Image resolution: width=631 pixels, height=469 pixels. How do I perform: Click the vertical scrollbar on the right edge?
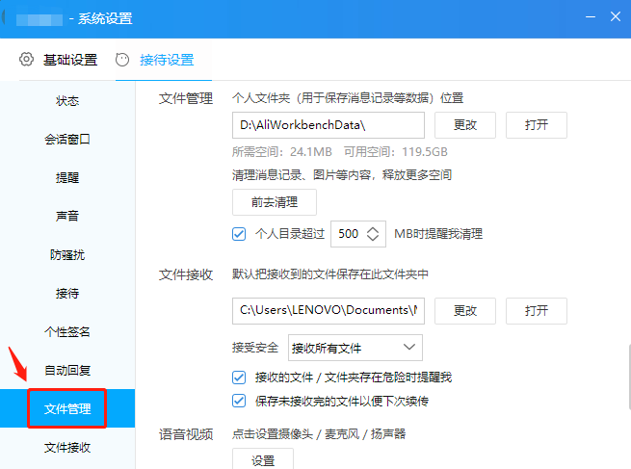click(629, 377)
